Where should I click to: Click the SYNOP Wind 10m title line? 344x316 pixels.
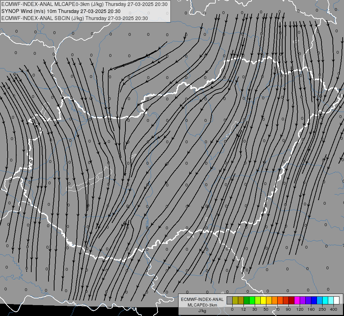pos(61,11)
